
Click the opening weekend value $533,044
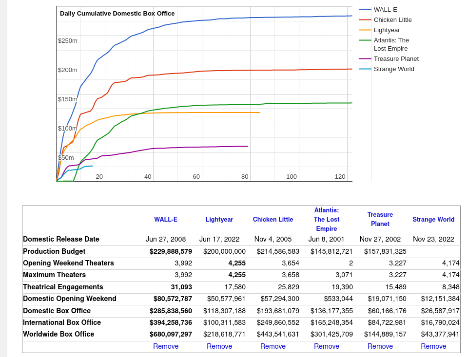click(338, 299)
